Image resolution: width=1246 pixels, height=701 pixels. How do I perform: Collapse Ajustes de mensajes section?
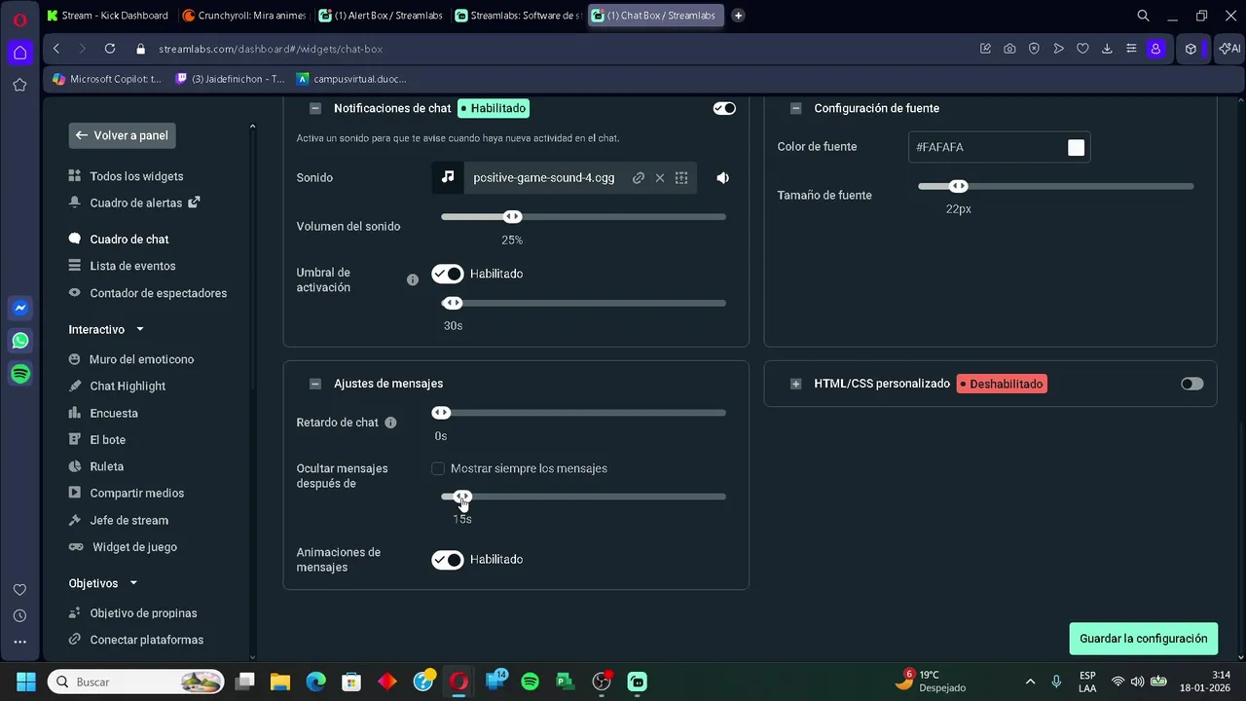point(315,384)
